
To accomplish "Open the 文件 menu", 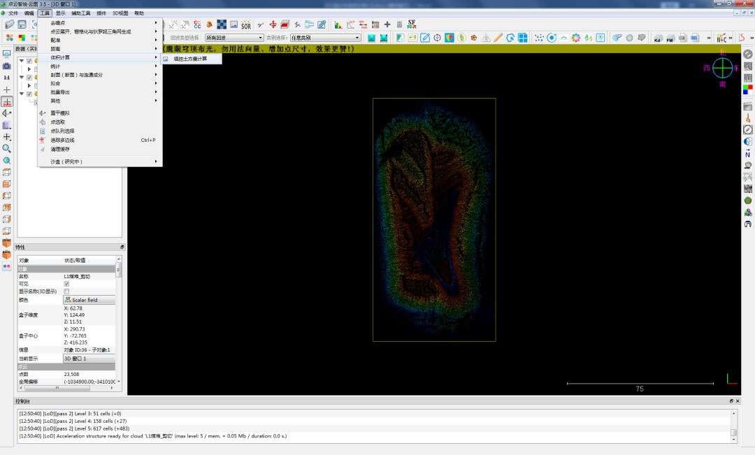I will [x=13, y=13].
